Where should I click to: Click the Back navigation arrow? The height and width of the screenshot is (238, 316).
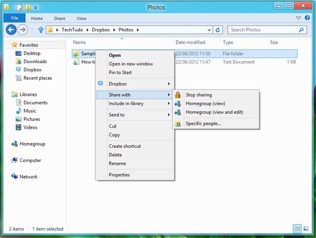tap(11, 30)
